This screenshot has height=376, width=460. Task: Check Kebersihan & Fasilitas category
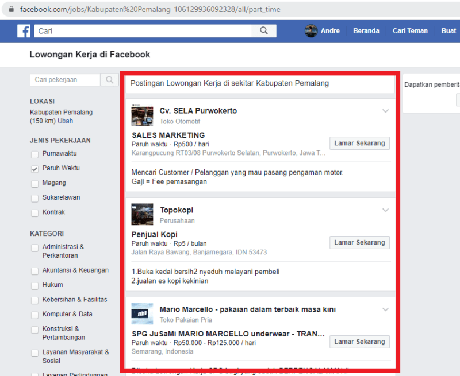coord(34,300)
